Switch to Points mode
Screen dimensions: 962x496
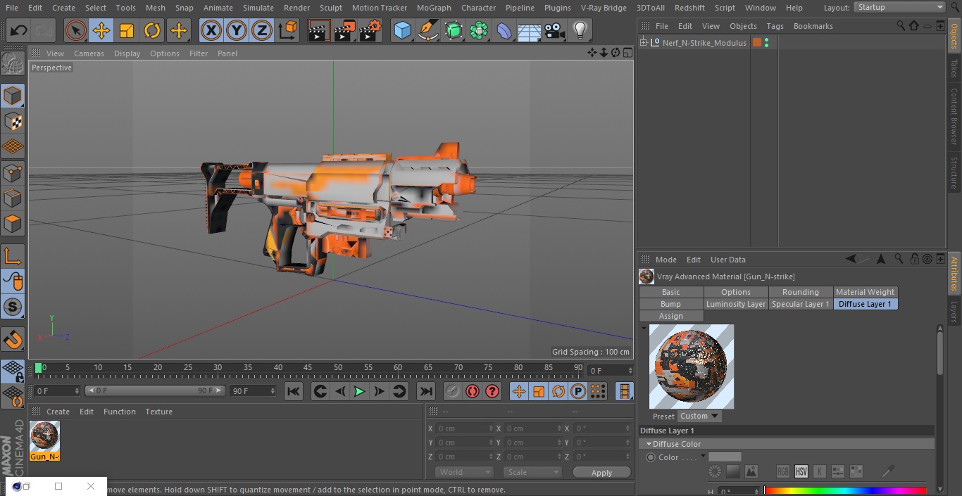13,172
